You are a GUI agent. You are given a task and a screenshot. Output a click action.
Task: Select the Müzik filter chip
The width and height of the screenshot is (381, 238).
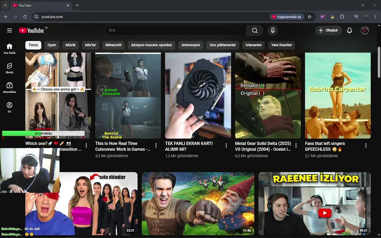tap(70, 45)
